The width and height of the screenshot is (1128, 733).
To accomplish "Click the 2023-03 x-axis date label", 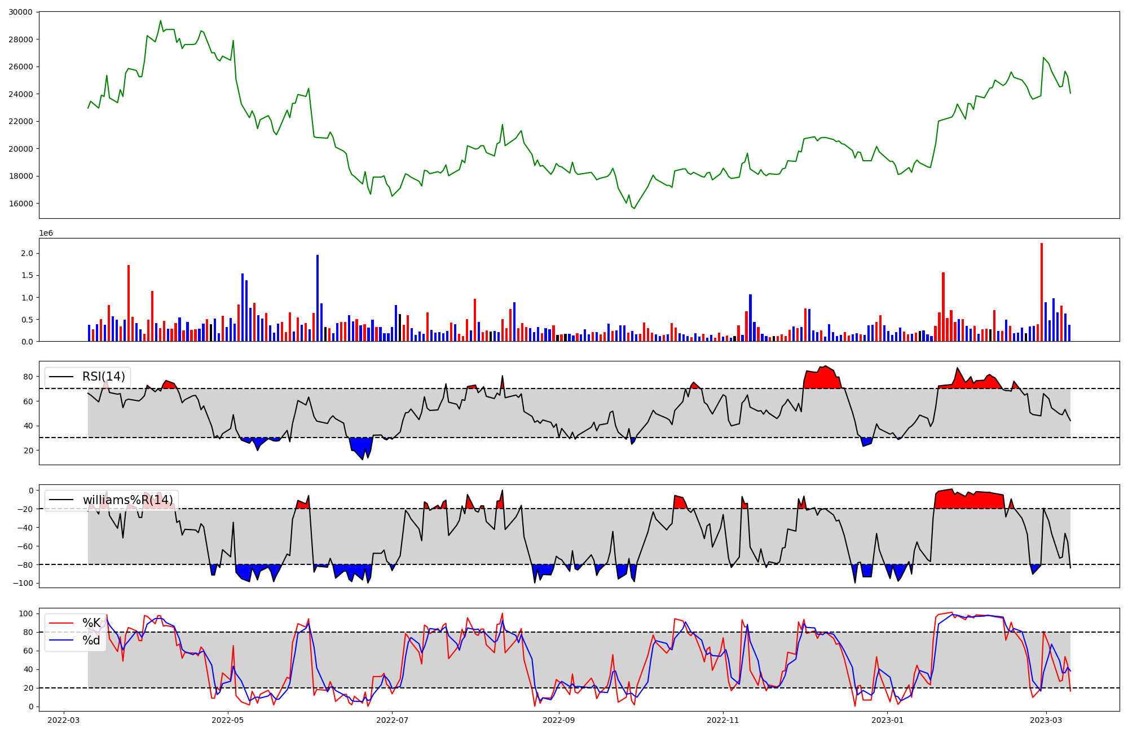I will point(1046,720).
